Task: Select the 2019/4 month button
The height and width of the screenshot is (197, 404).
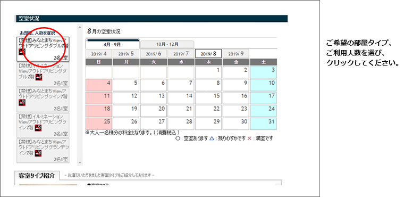Action: click(98, 54)
